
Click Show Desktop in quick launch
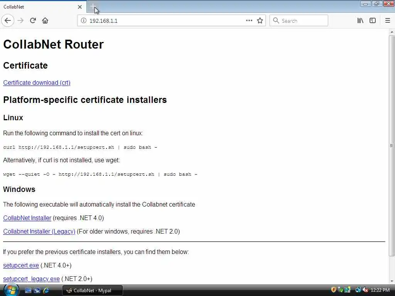(x=28, y=291)
